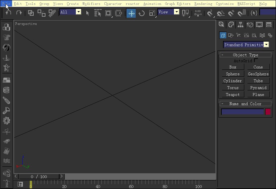Image resolution: width=276 pixels, height=189 pixels.
Task: Select the Space Warps wave icon
Action: point(262,35)
